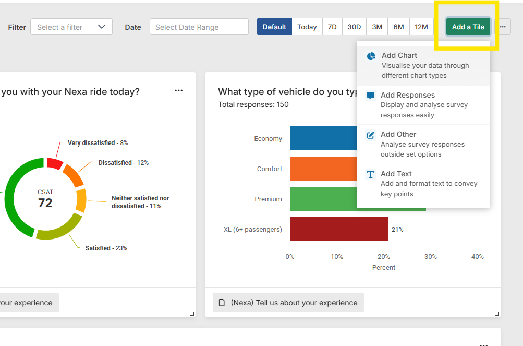
Task: Click the filter dropdown chevron arrow
Action: pos(102,27)
